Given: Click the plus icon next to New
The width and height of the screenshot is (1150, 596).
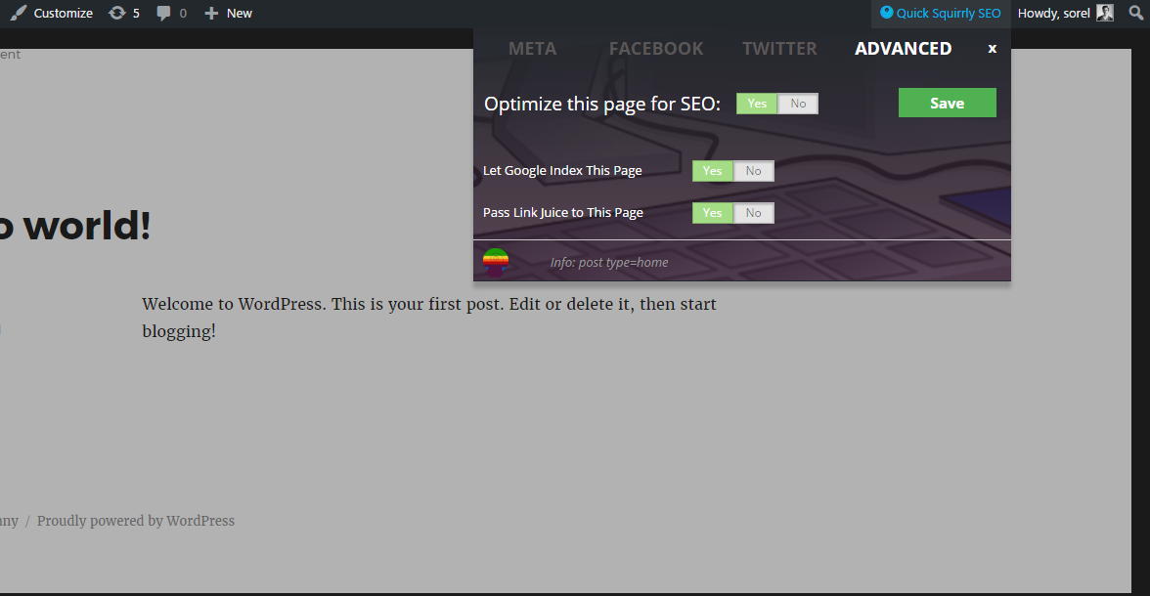Looking at the screenshot, I should tap(211, 14).
